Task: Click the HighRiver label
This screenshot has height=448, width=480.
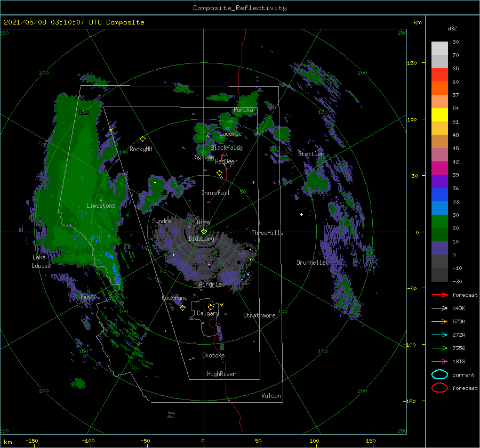Action: [x=221, y=374]
